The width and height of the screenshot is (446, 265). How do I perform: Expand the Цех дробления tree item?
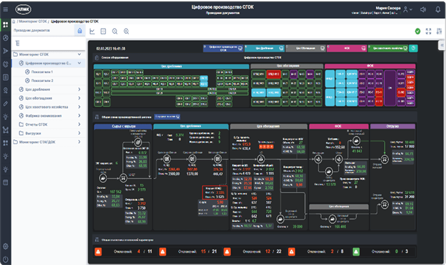pos(79,89)
